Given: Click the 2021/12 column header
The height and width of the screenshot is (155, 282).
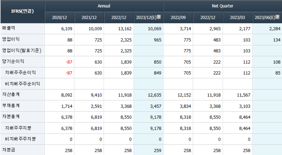Looking at the screenshot, I should (x=89, y=18).
